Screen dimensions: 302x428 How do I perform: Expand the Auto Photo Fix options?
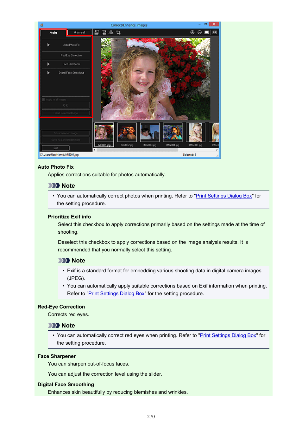[48, 45]
